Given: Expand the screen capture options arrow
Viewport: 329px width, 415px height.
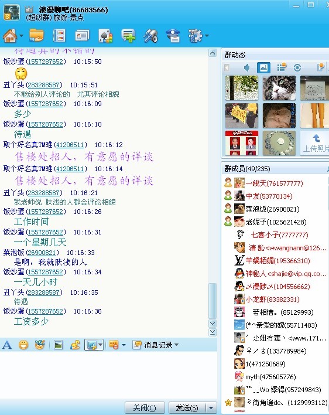Looking at the screenshot, I should [x=101, y=345].
